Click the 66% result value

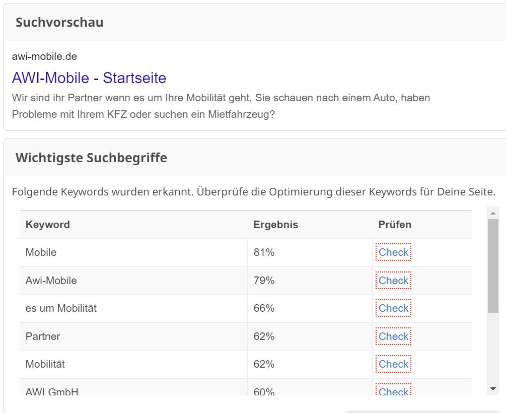click(x=264, y=308)
